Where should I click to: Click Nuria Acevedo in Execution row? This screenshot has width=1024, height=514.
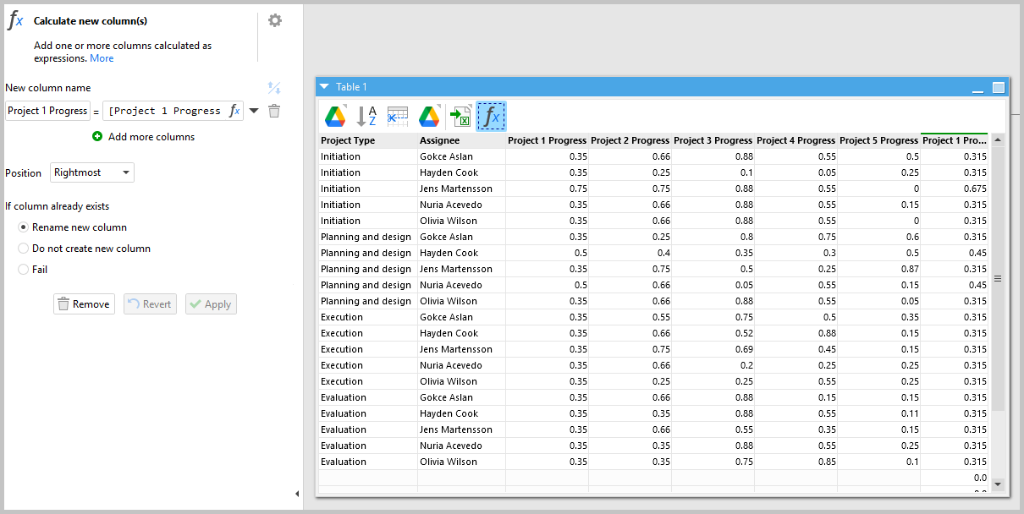(461, 365)
